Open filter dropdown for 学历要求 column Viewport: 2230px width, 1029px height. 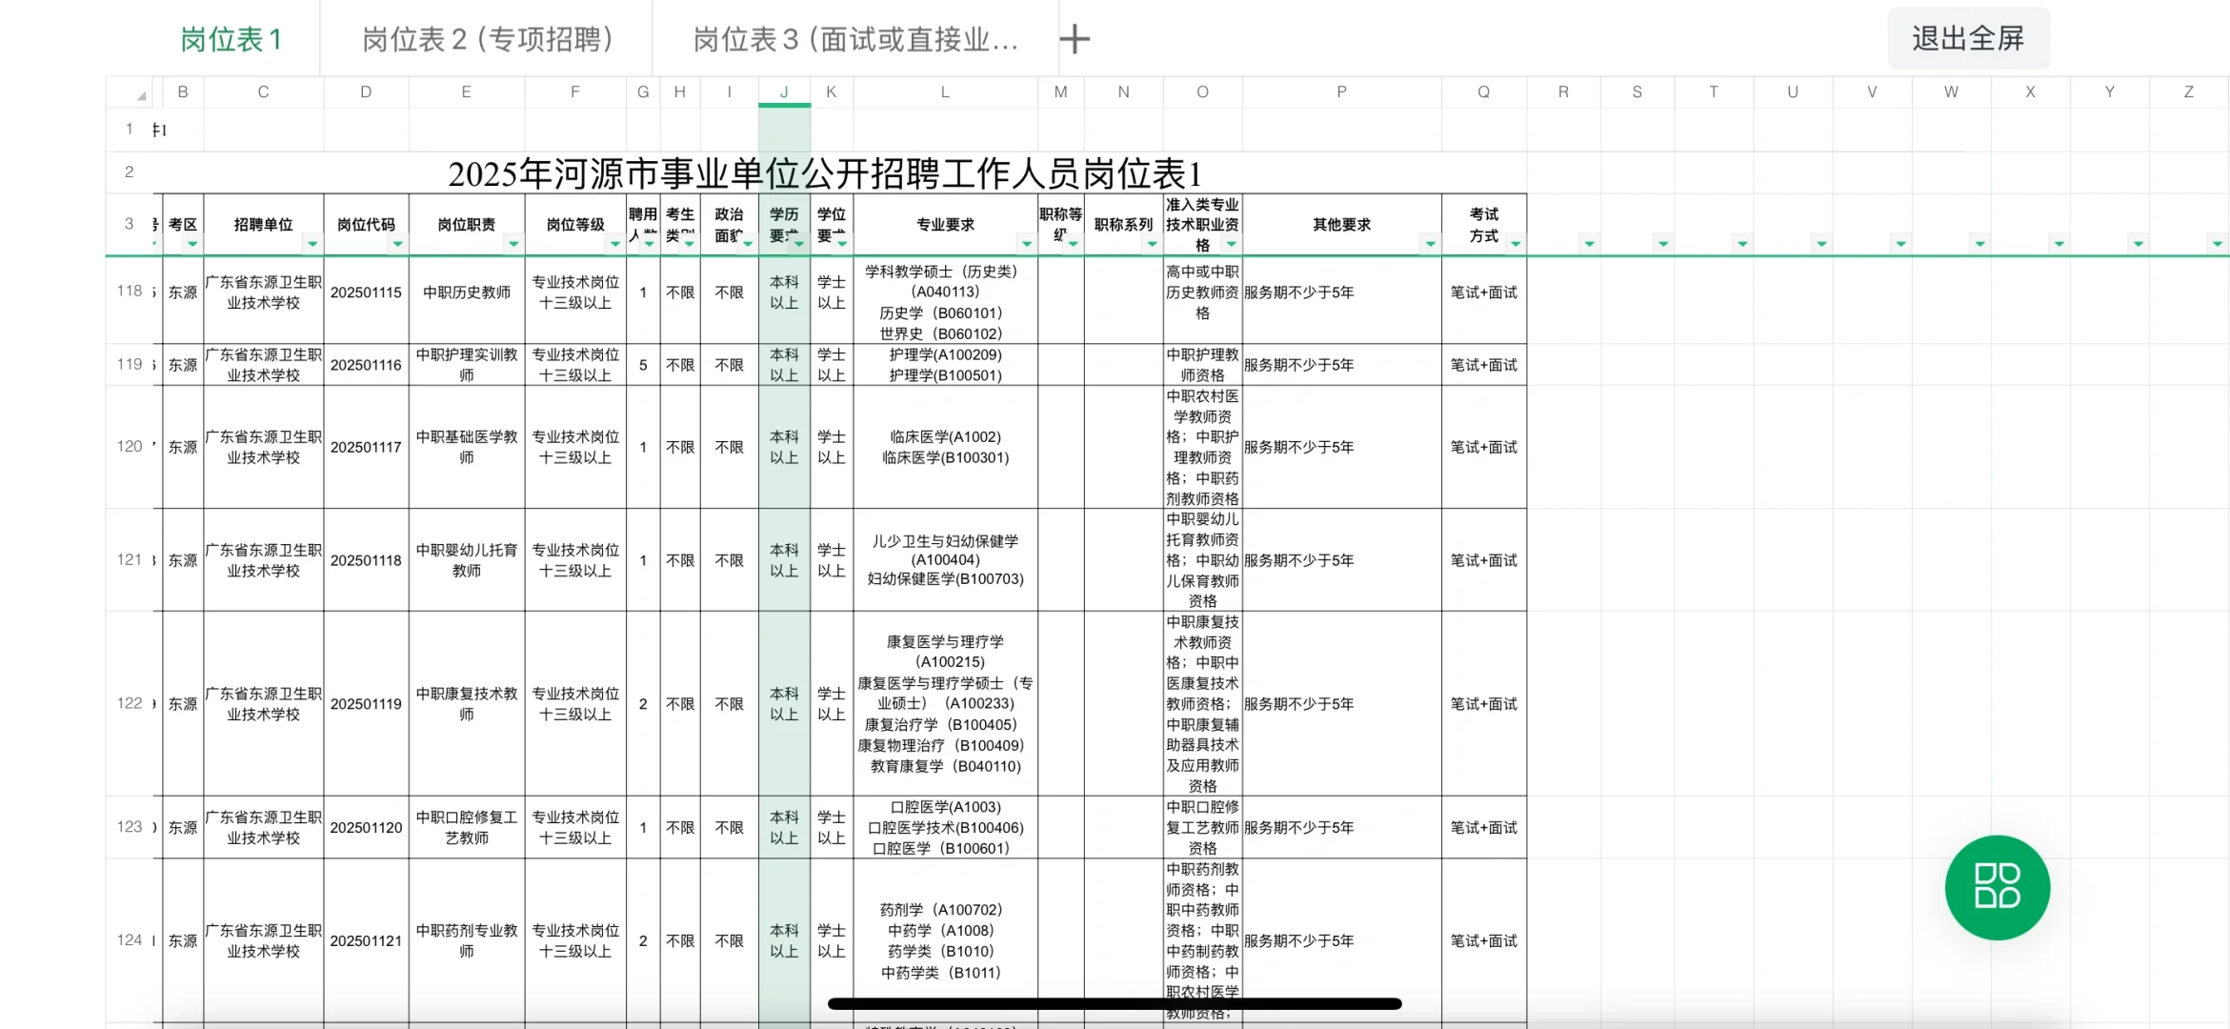pyautogui.click(x=799, y=244)
